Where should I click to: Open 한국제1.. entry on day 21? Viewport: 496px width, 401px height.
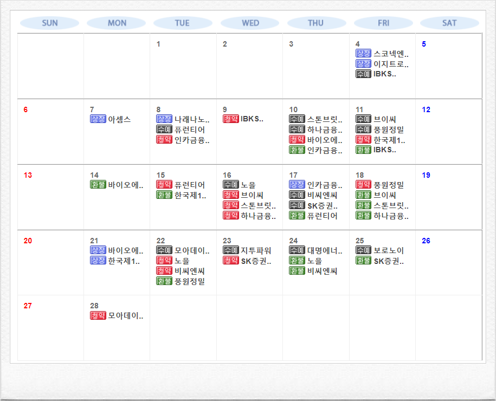[124, 261]
